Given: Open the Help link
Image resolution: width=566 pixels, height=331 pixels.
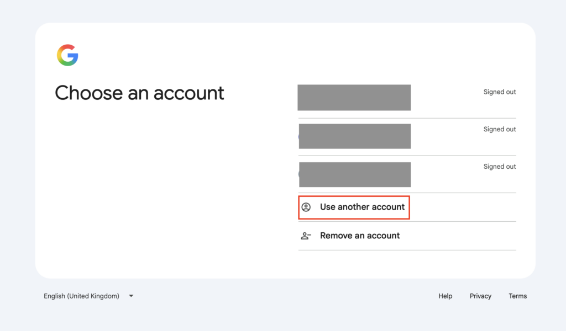Looking at the screenshot, I should 445,296.
